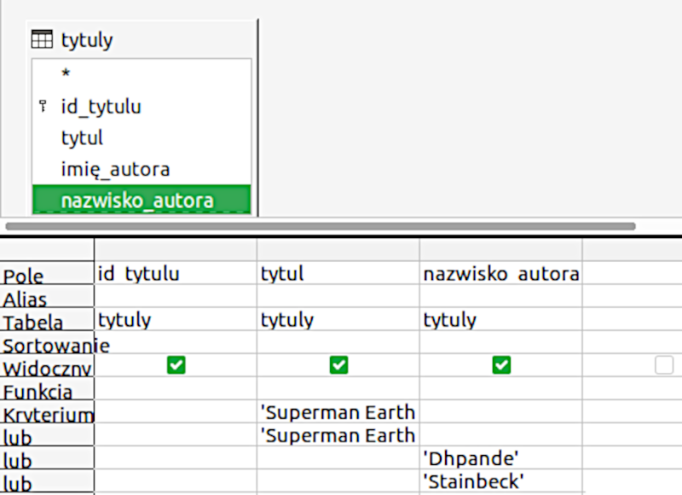Image resolution: width=682 pixels, height=495 pixels.
Task: Click the criterion cell containing 'Dhpande'
Action: point(500,458)
